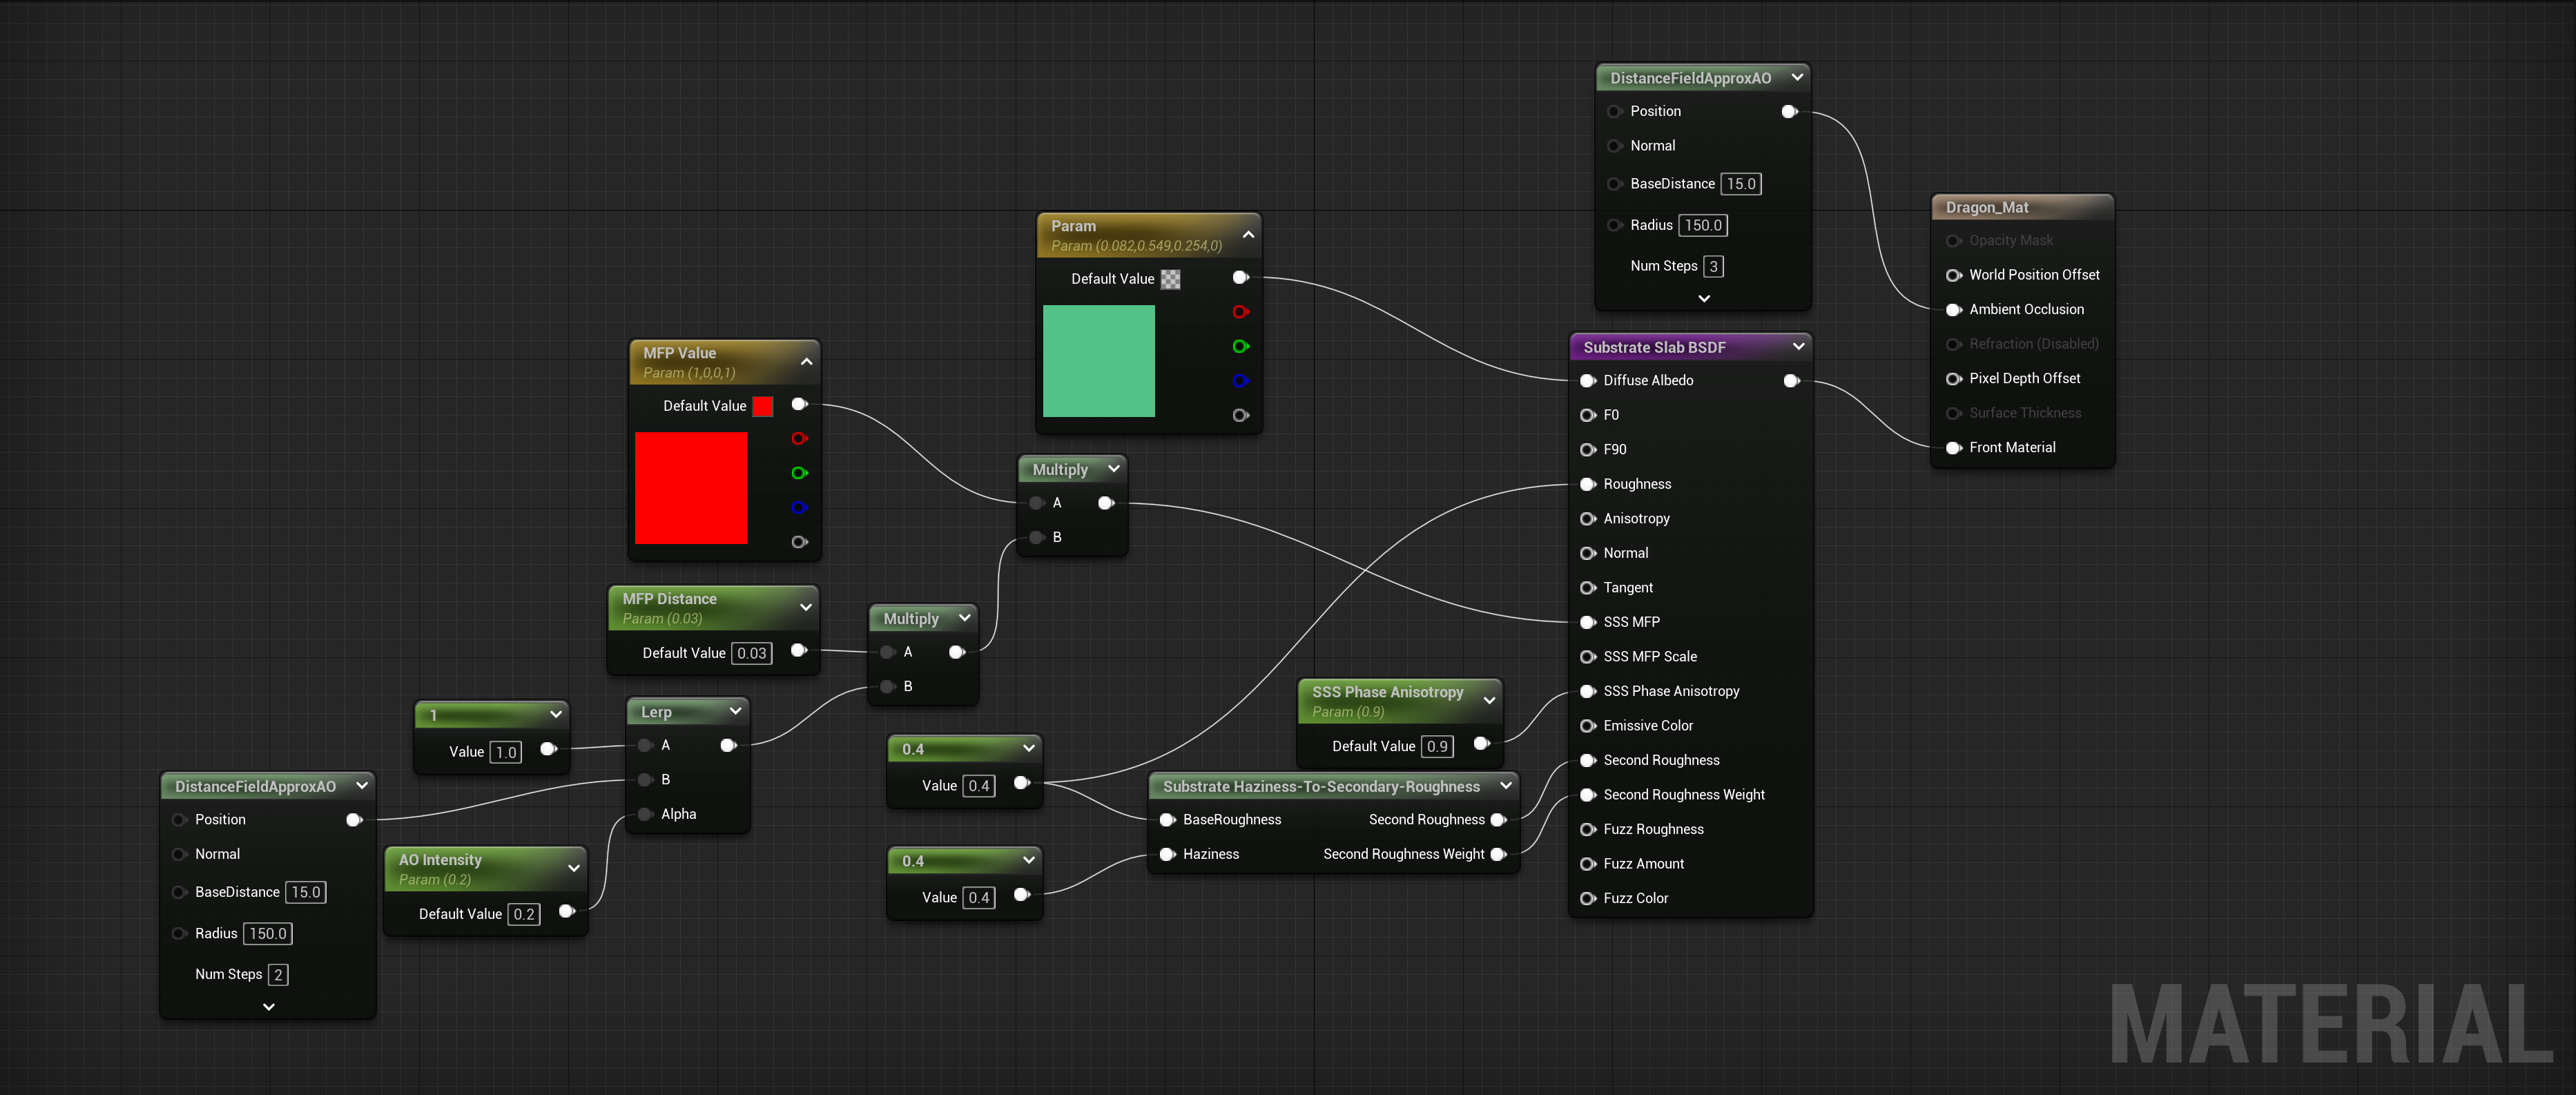This screenshot has width=2576, height=1095.
Task: Open the green Param Default Value swatch
Action: coord(1170,279)
